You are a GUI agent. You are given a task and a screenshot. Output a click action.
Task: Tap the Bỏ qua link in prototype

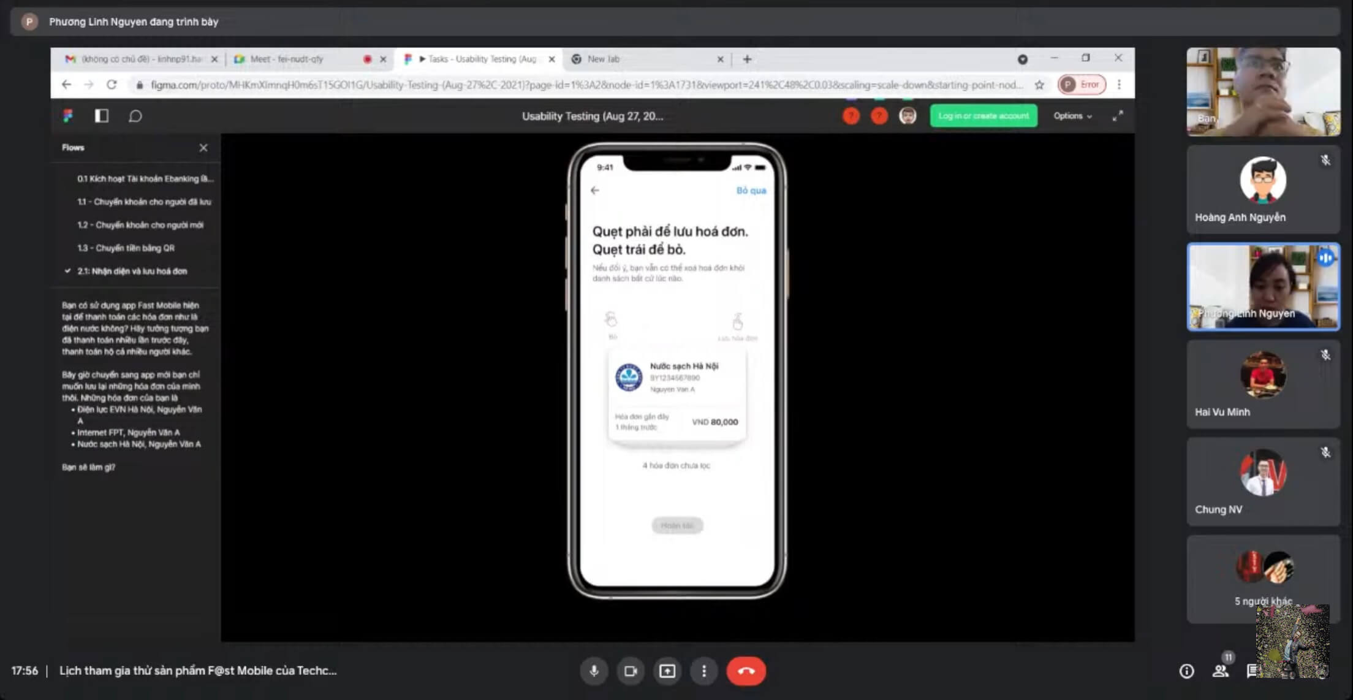point(751,191)
